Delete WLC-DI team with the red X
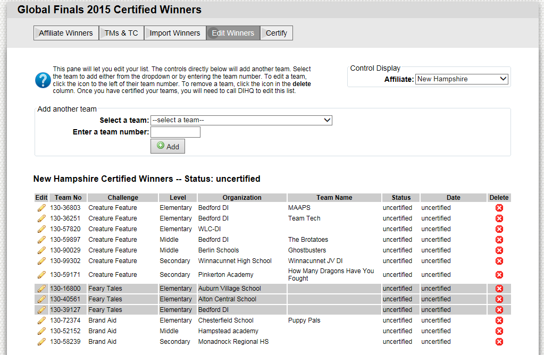 point(499,229)
